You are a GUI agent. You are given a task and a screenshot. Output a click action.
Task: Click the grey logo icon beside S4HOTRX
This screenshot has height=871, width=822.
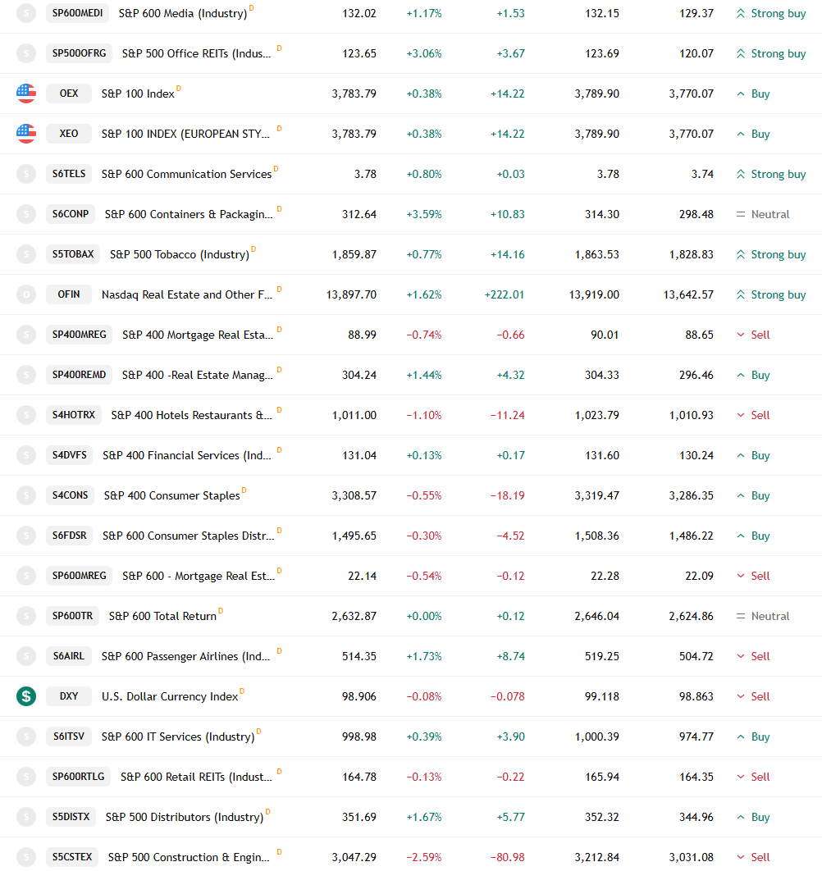tap(26, 415)
